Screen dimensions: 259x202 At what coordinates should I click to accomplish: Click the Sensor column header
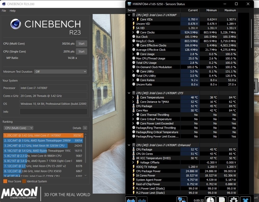click(x=153, y=10)
